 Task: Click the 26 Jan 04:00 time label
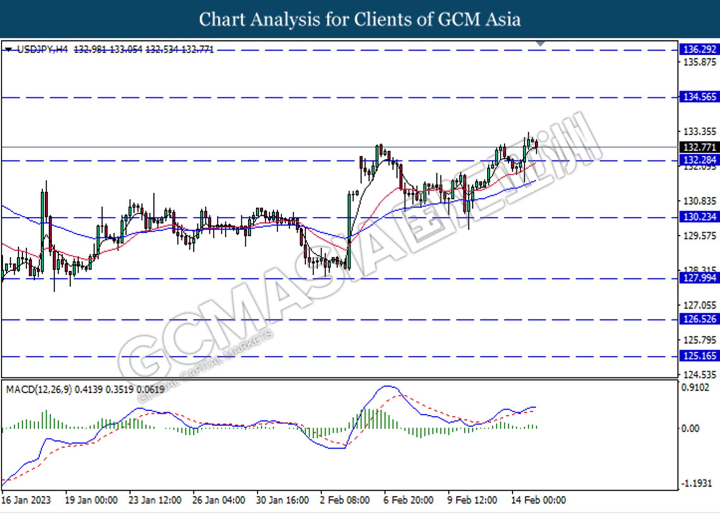pyautogui.click(x=219, y=500)
